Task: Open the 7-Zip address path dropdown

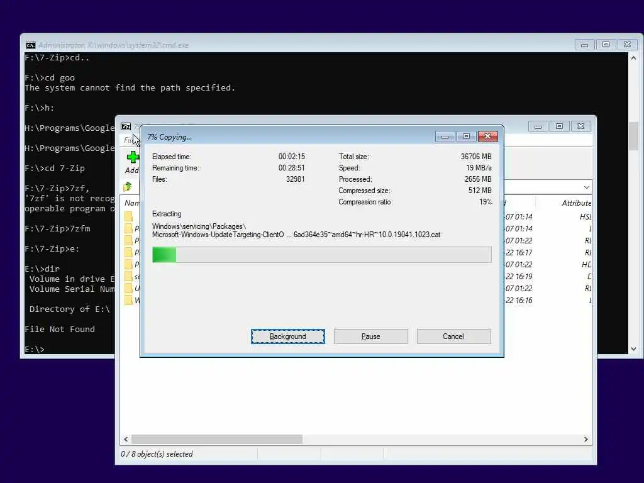Action: (587, 187)
